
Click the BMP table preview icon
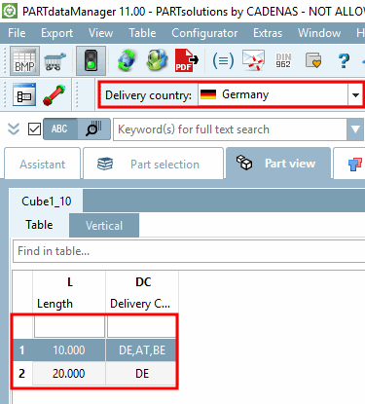click(x=24, y=60)
